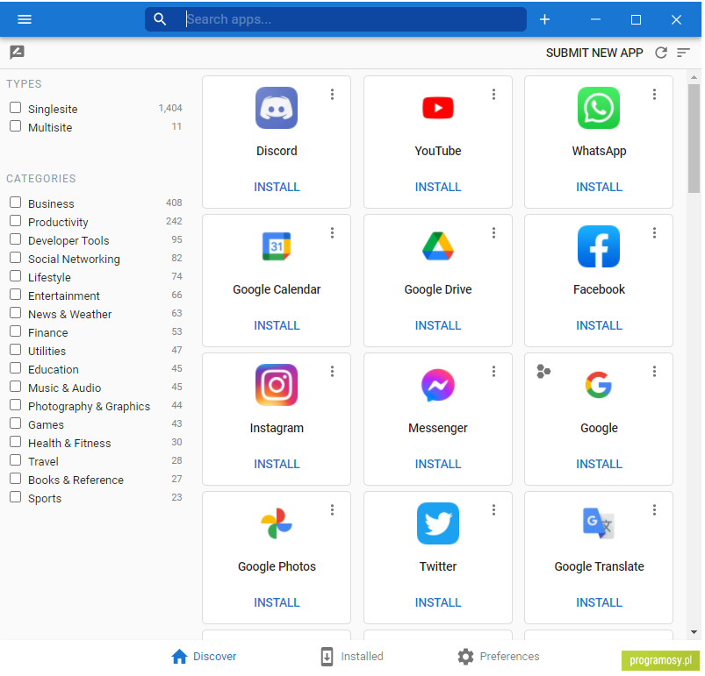Open the sort options icon
Image resolution: width=705 pixels, height=676 pixels.
pos(683,53)
